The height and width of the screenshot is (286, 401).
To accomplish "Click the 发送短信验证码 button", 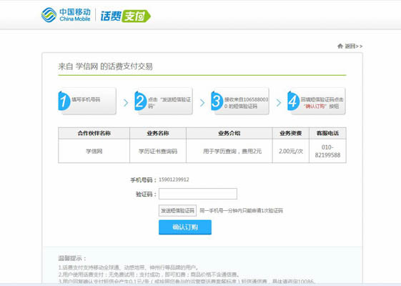I will tap(177, 210).
